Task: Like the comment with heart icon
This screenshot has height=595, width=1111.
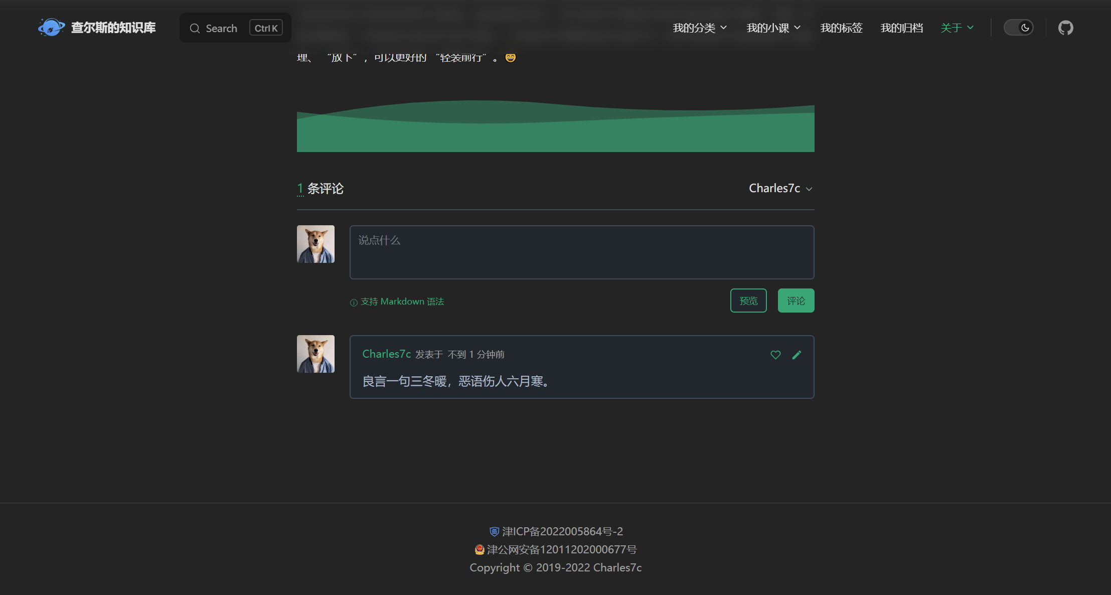Action: pyautogui.click(x=775, y=355)
